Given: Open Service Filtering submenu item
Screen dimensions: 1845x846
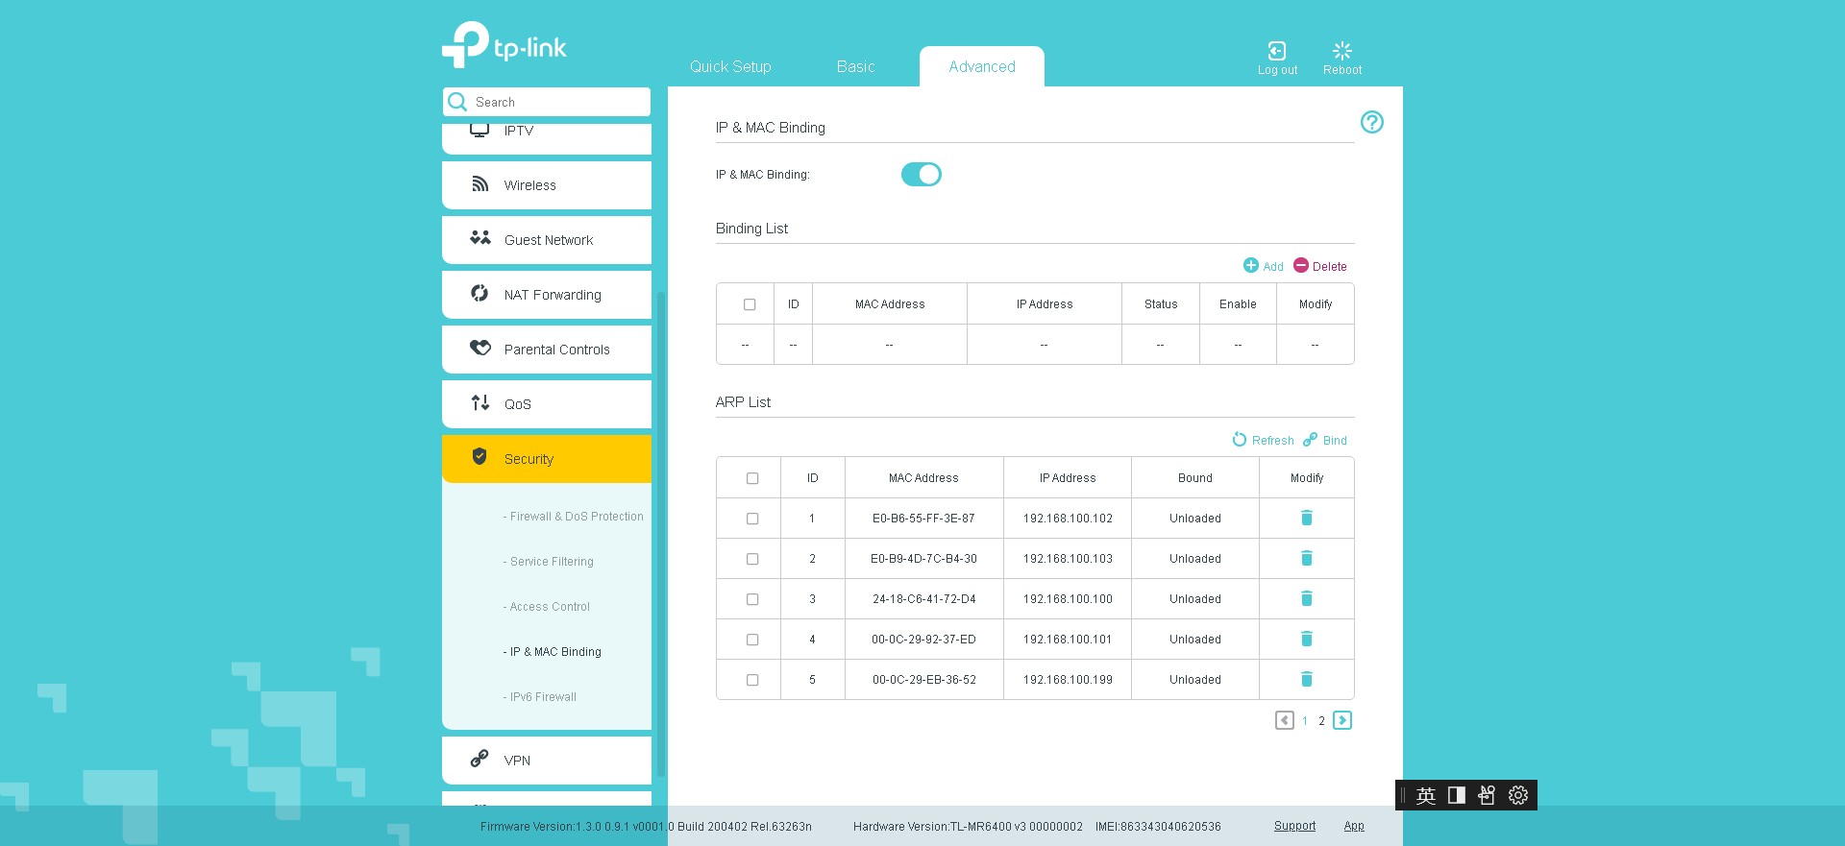Looking at the screenshot, I should coord(549,562).
